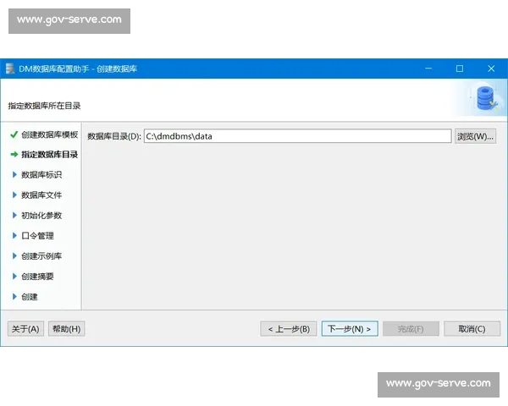Viewport: 508px width, 406px height.
Task: Minimize the DM database assistant window
Action: [x=428, y=69]
